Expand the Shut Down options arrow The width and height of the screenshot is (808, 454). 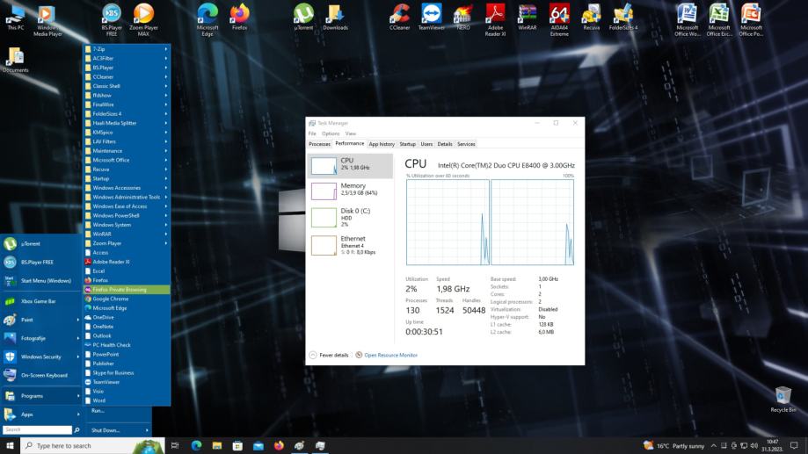(x=147, y=430)
